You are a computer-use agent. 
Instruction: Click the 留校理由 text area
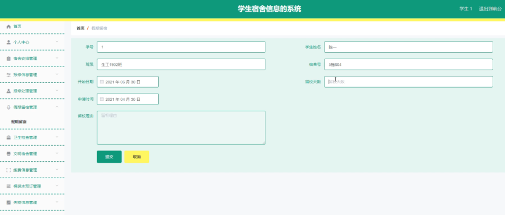[181, 127]
